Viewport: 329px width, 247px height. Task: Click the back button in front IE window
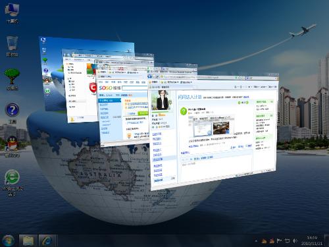click(x=150, y=76)
